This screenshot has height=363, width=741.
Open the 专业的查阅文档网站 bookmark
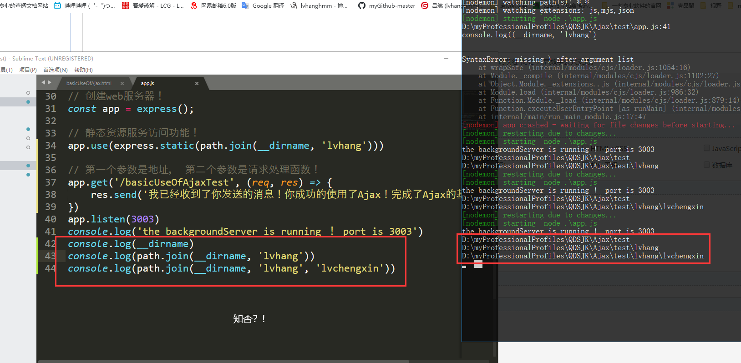tap(24, 6)
